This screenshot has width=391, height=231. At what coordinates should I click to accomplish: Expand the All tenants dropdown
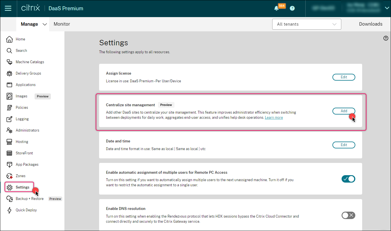(x=306, y=24)
